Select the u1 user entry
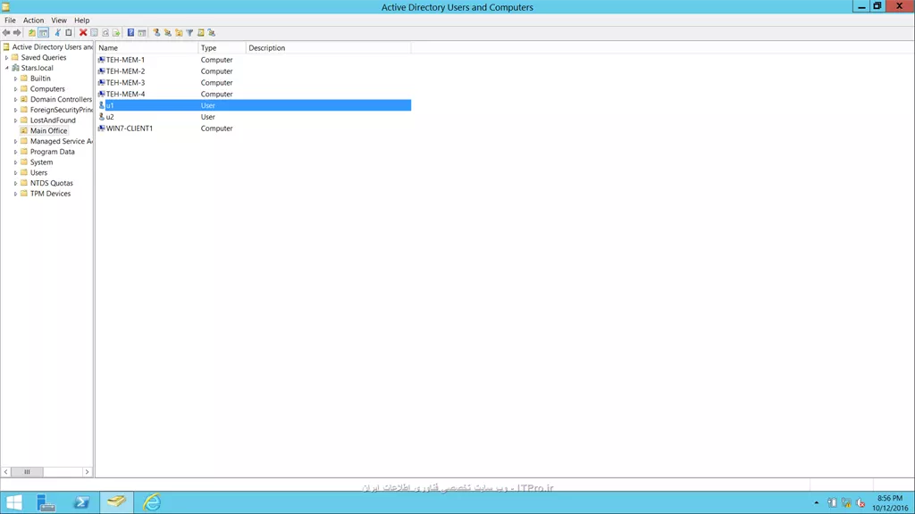 click(x=254, y=105)
